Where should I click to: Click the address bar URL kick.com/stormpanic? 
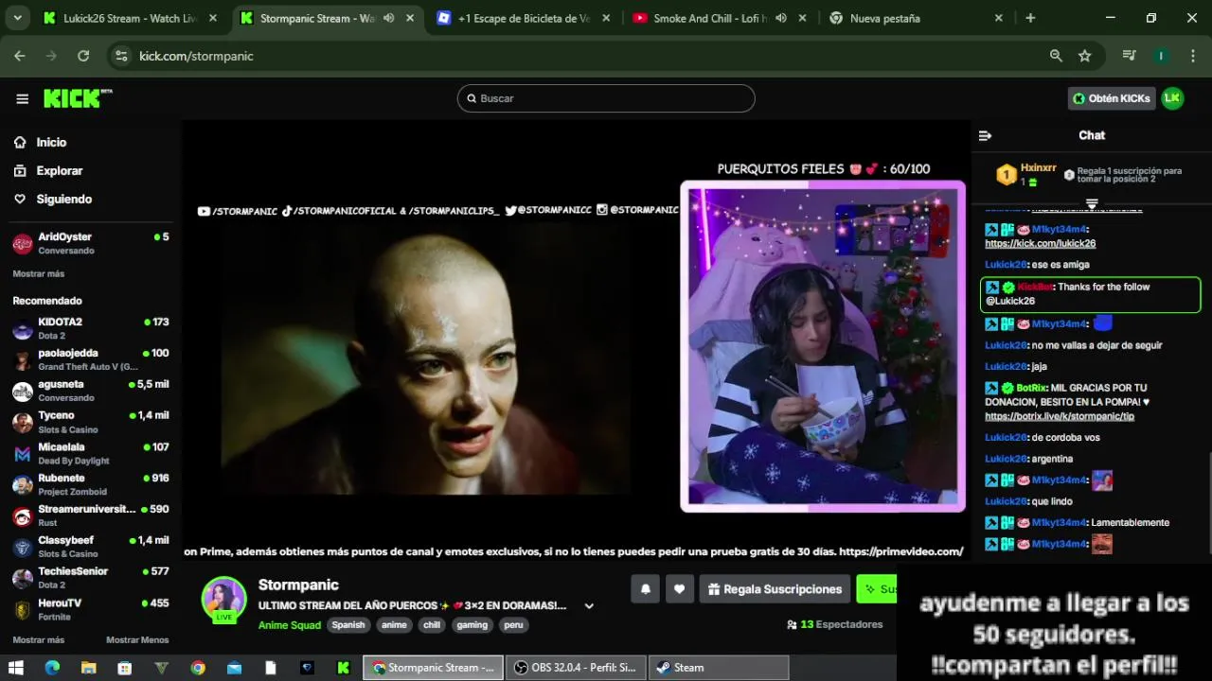click(x=196, y=56)
